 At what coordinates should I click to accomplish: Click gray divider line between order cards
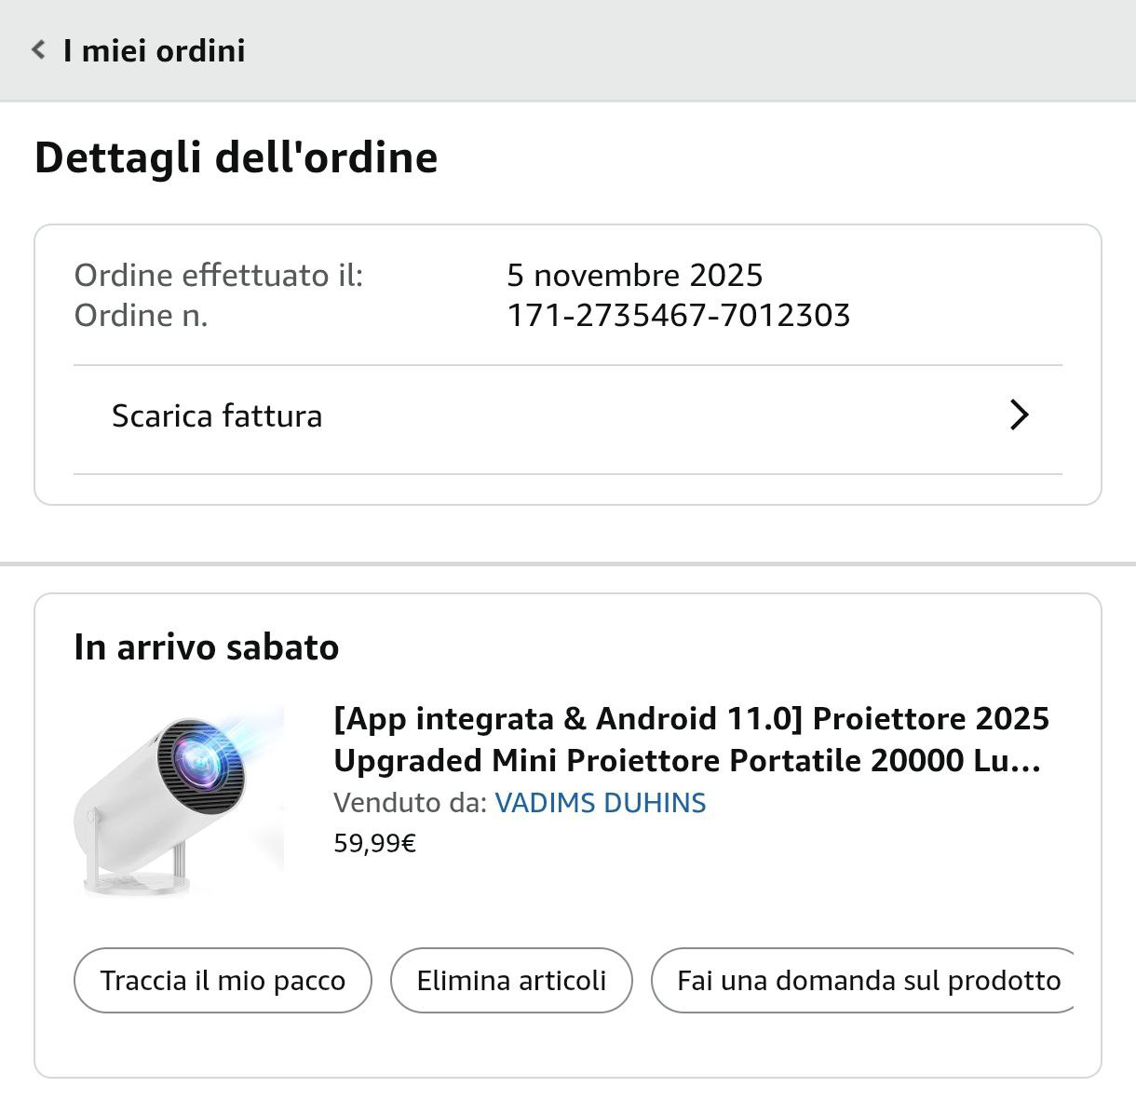point(568,564)
